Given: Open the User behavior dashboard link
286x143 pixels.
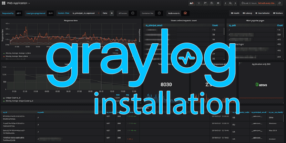Looking at the screenshot, I should pyautogui.click(x=262, y=13).
